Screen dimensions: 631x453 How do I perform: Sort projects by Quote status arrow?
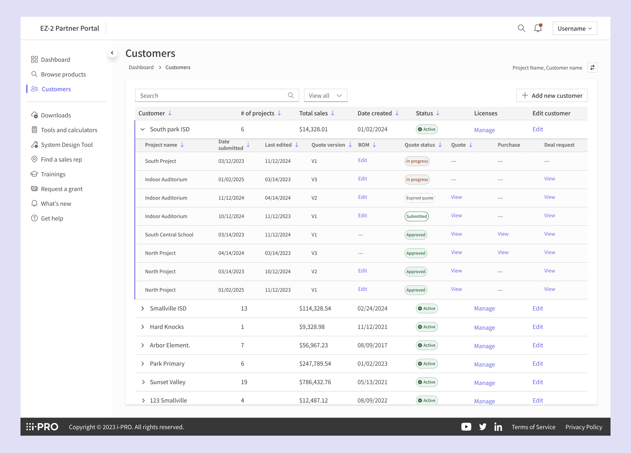tap(440, 145)
